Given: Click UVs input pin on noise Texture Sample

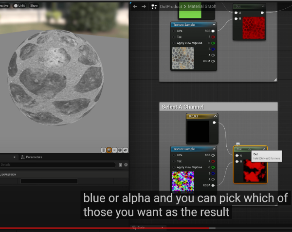Looking at the screenshot, I should tap(174, 155).
